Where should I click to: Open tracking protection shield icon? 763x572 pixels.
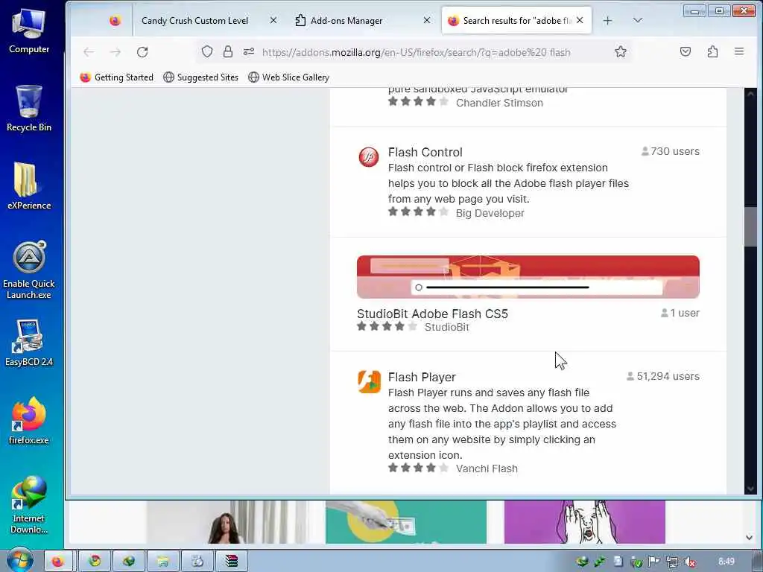(207, 51)
